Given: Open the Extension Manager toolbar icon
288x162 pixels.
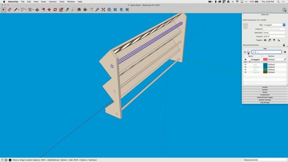Looking at the screenshot, I should tap(127, 9).
